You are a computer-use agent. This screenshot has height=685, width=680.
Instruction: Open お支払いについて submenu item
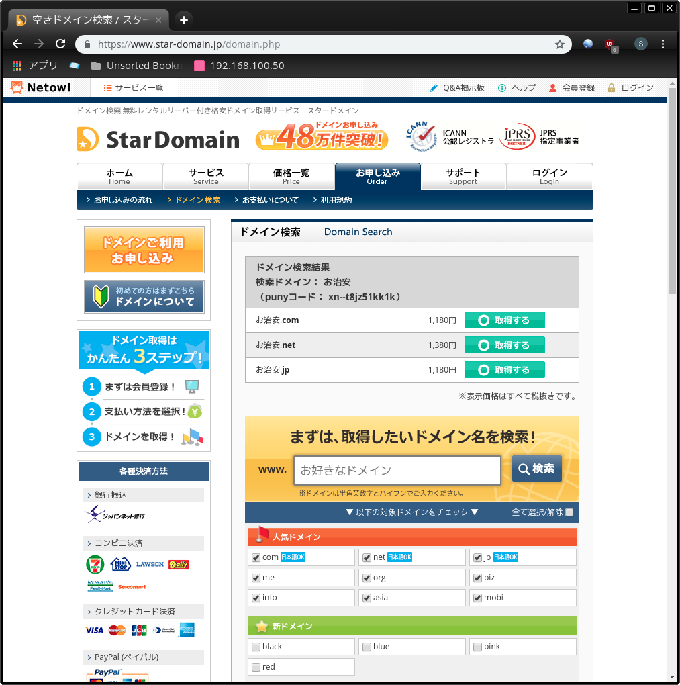click(266, 200)
